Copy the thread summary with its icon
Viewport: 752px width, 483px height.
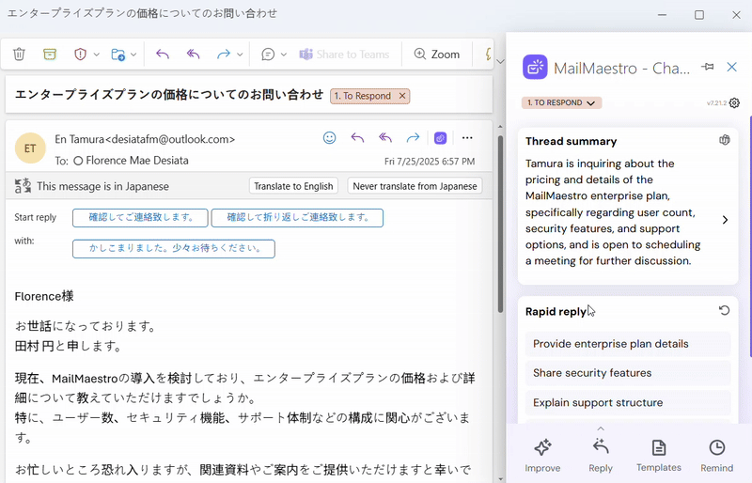tap(725, 140)
